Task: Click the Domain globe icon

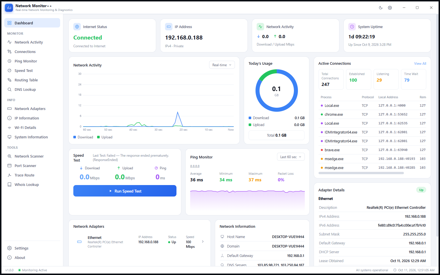Action: (222, 246)
